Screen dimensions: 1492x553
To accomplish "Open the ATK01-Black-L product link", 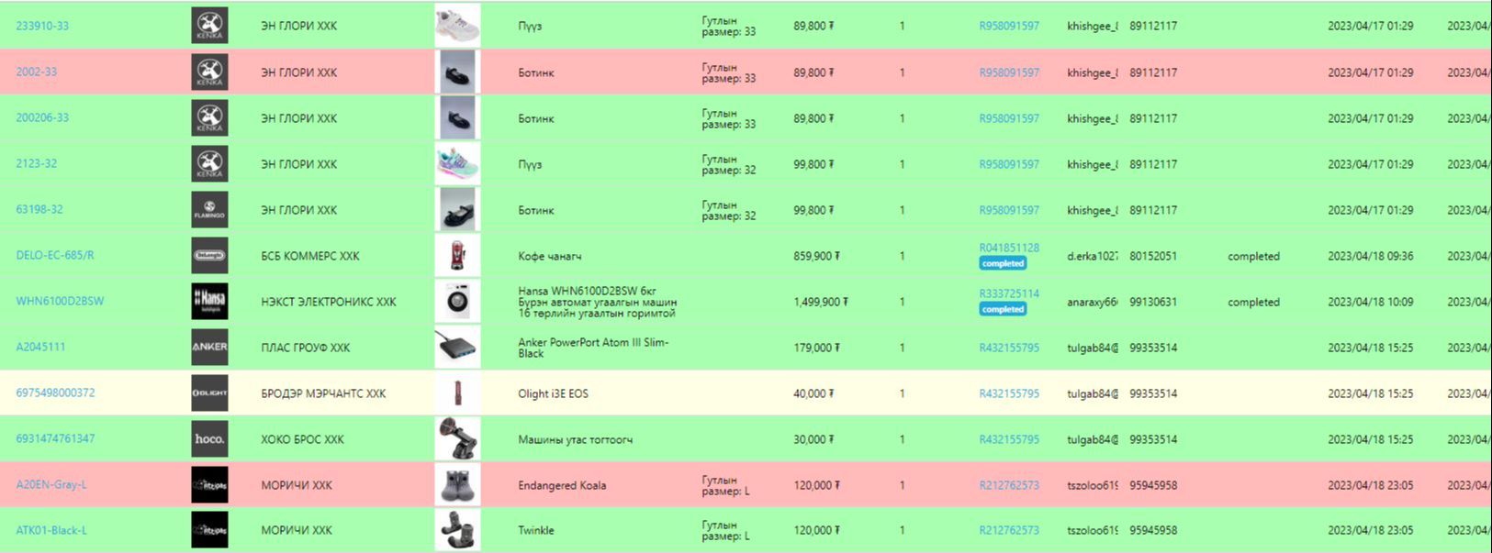I will click(51, 530).
